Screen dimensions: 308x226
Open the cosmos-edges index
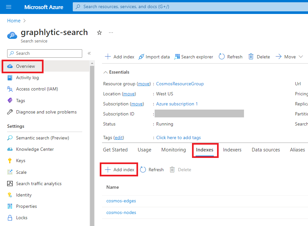pyautogui.click(x=121, y=201)
